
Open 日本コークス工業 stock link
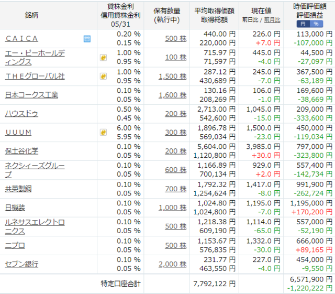coord(31,95)
